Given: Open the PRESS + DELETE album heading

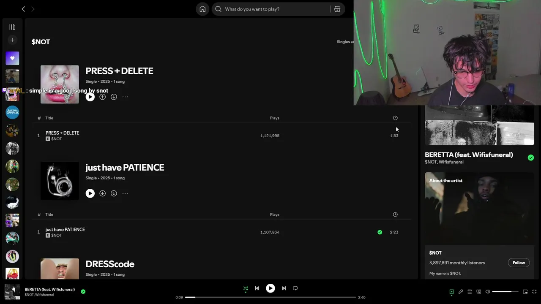Looking at the screenshot, I should (119, 71).
